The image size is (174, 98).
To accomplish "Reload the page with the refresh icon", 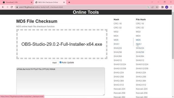I will click(x=12, y=7).
